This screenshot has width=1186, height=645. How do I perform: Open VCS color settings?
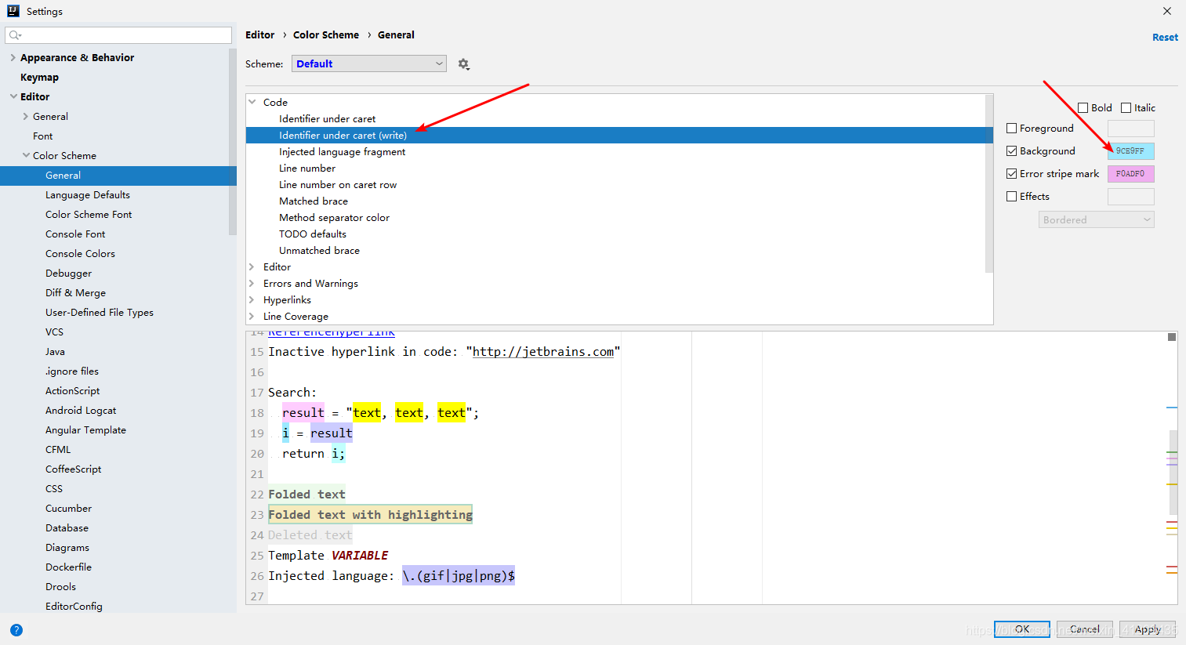(x=54, y=332)
